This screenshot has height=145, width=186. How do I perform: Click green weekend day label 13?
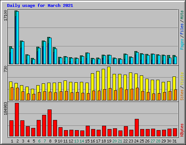click(x=76, y=141)
